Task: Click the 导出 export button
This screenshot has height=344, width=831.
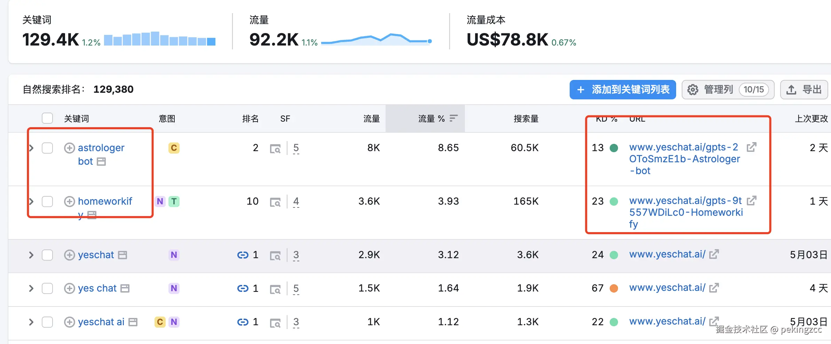Action: [804, 90]
